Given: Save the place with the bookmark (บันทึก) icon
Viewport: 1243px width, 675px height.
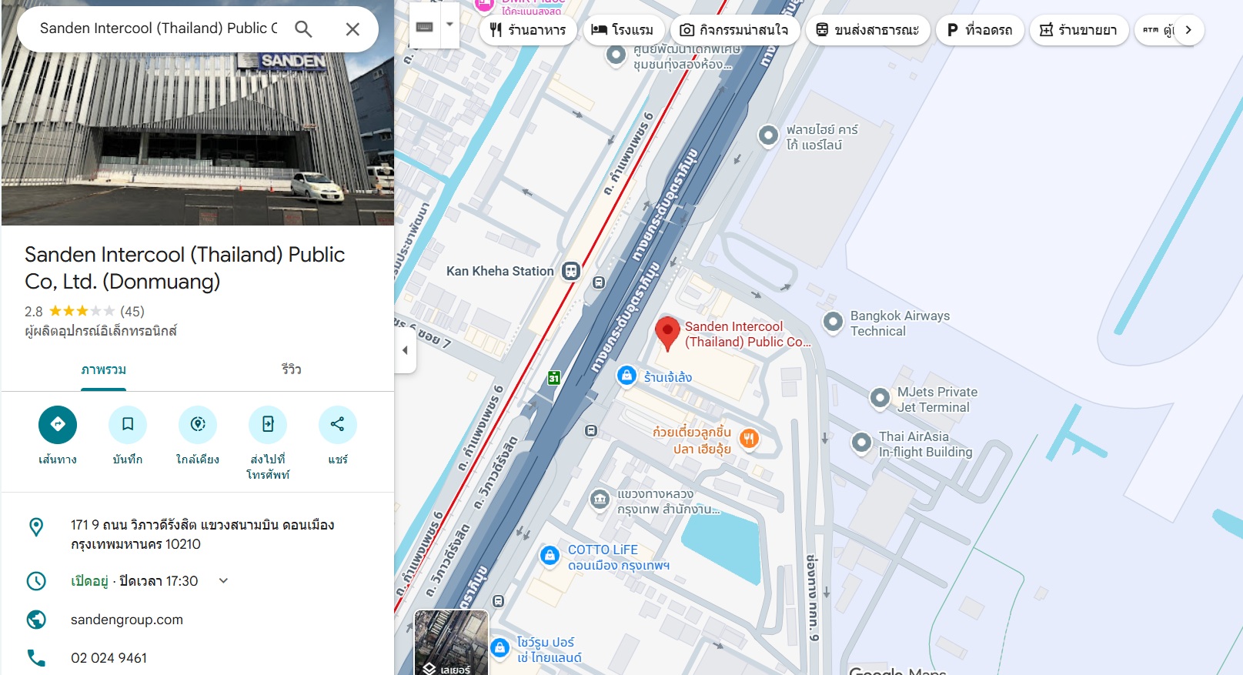Looking at the screenshot, I should pos(128,424).
